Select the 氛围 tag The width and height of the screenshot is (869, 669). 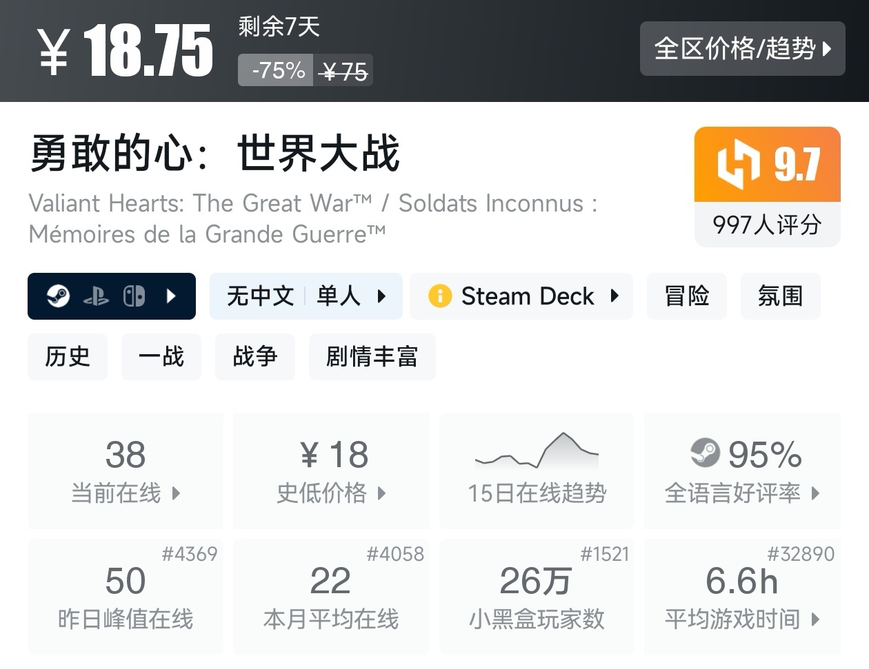[x=781, y=296]
